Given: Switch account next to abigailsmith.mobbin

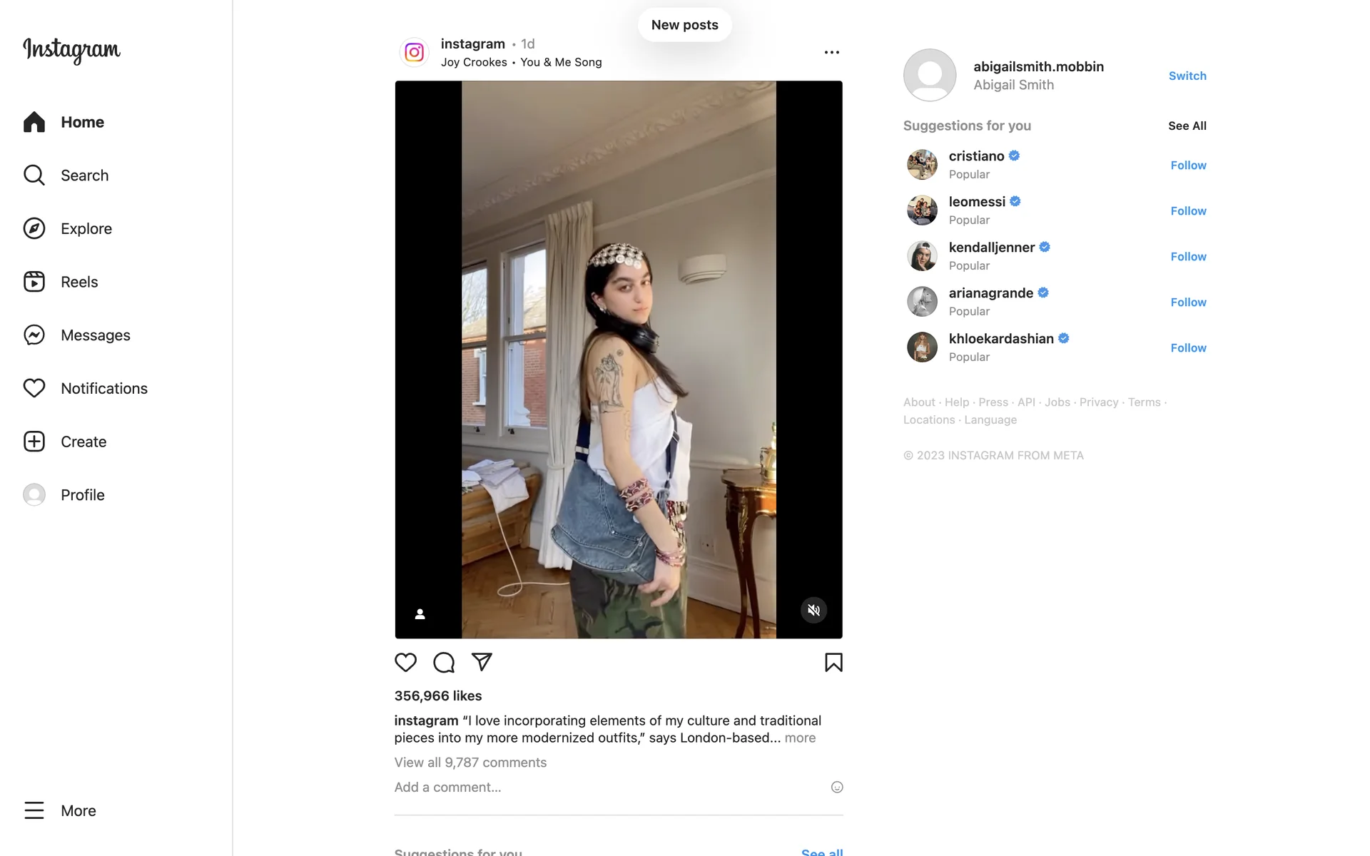Looking at the screenshot, I should pyautogui.click(x=1187, y=76).
